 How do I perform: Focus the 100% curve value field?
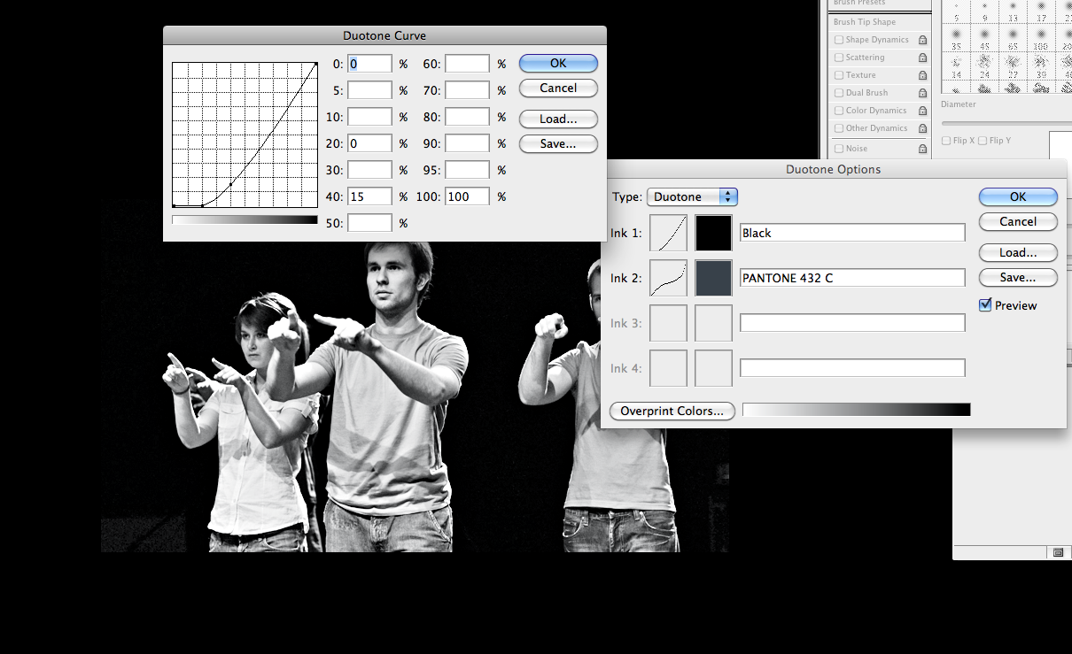click(x=468, y=196)
